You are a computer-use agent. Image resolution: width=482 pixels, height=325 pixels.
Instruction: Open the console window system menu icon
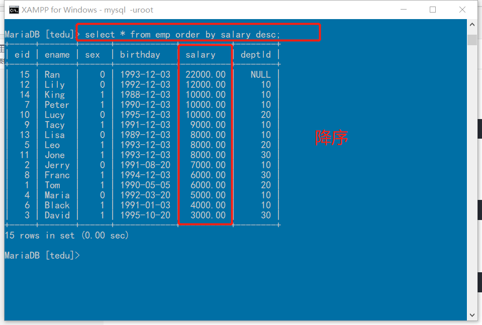[14, 10]
